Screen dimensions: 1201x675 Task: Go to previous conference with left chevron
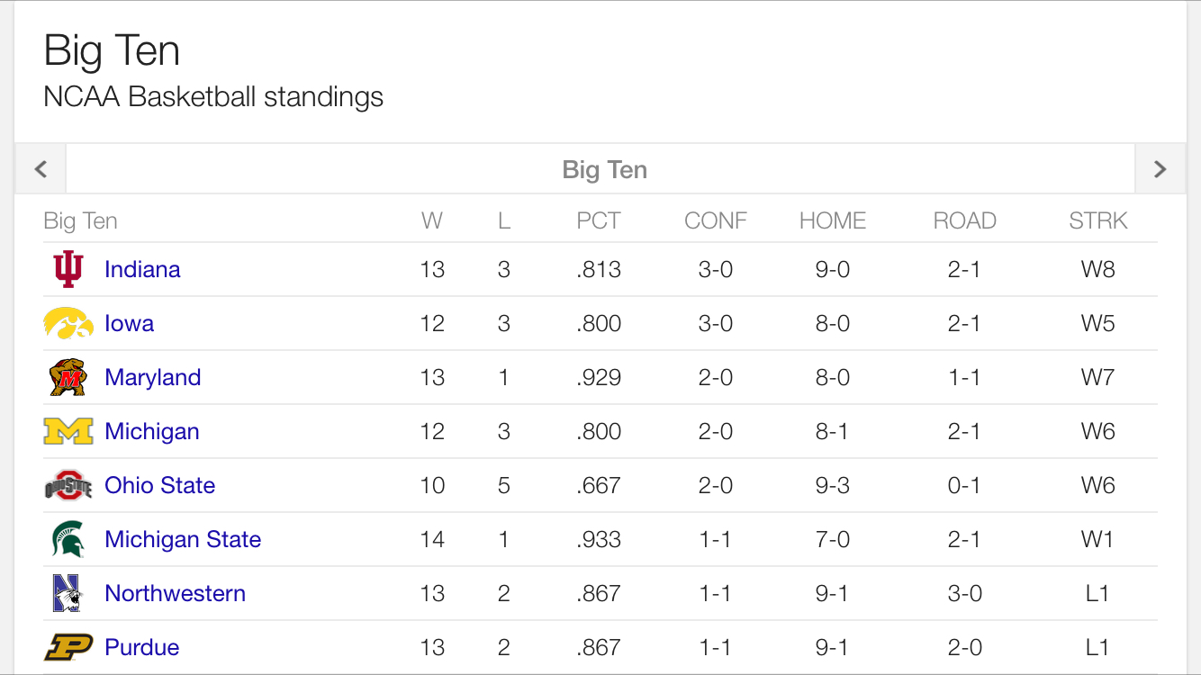point(41,169)
